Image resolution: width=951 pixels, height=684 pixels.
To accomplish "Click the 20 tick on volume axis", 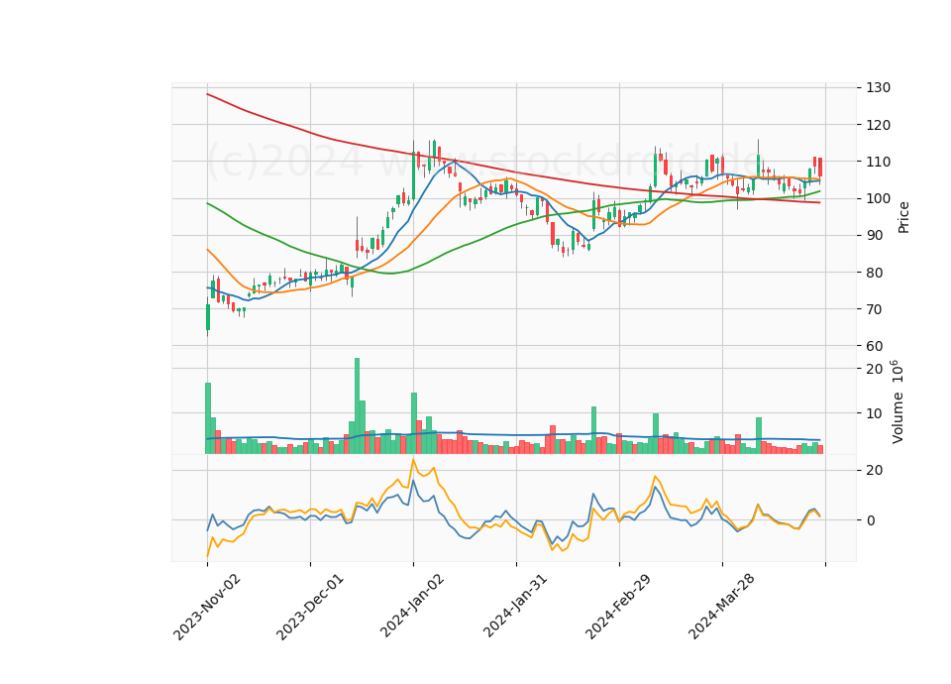I will click(875, 369).
